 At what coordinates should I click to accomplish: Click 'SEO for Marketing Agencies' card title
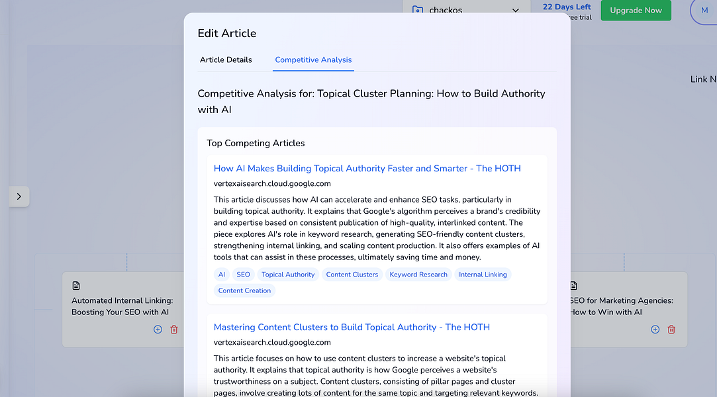621,306
